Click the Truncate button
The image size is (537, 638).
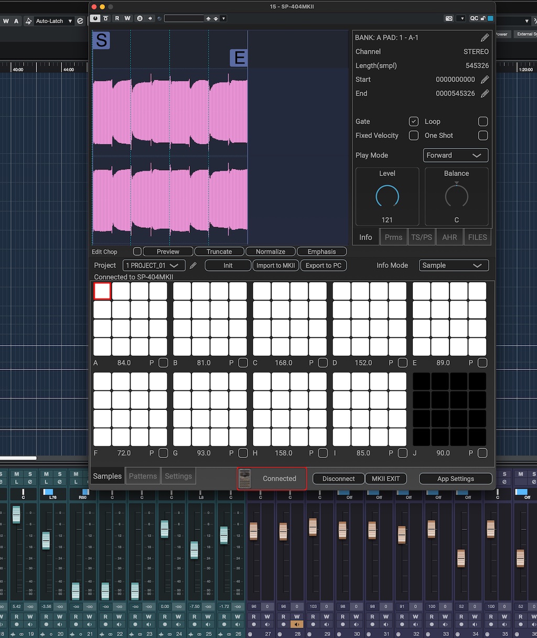tap(219, 251)
